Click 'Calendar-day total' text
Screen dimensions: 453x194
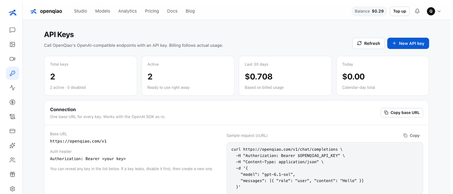click(359, 87)
